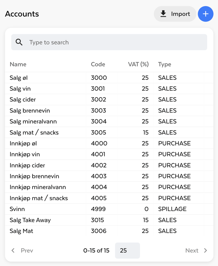Image resolution: width=218 pixels, height=266 pixels.
Task: Select the Innkjøp brennevin row
Action: [34, 176]
